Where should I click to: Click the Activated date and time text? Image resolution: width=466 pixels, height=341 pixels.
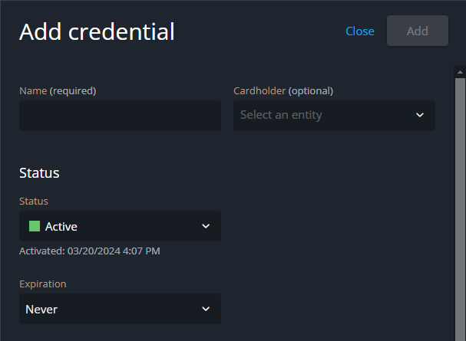click(x=90, y=251)
